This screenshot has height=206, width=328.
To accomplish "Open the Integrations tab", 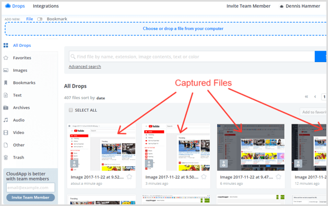I will [x=46, y=6].
